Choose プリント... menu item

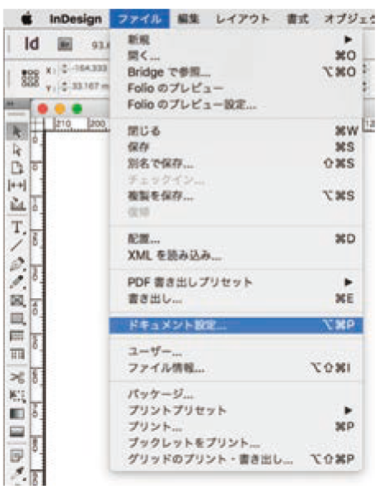coord(236,427)
